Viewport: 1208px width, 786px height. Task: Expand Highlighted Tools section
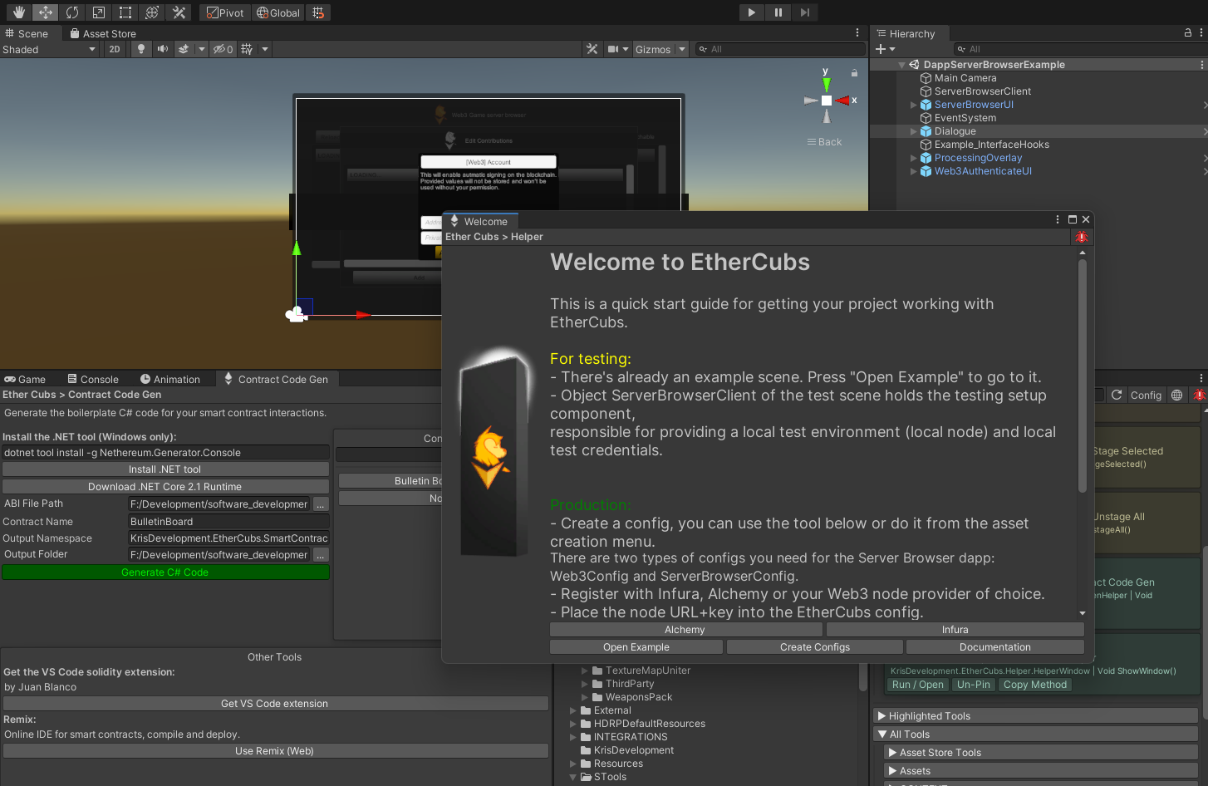1035,716
